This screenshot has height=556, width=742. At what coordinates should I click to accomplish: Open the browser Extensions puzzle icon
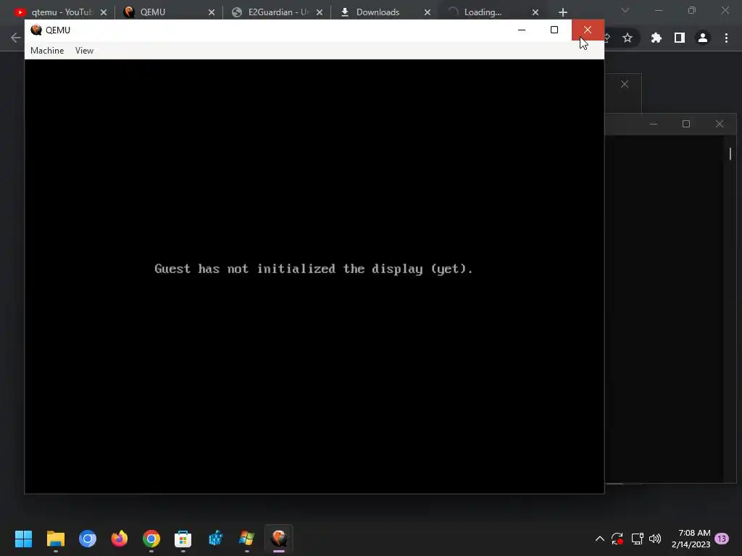click(656, 38)
